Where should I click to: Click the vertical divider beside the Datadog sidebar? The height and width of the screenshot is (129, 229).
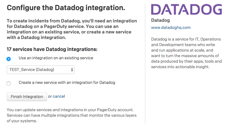coord(145,64)
